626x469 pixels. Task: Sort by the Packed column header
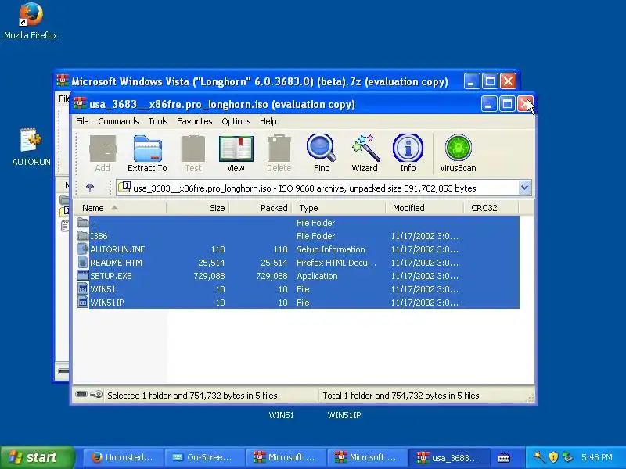[x=261, y=208]
